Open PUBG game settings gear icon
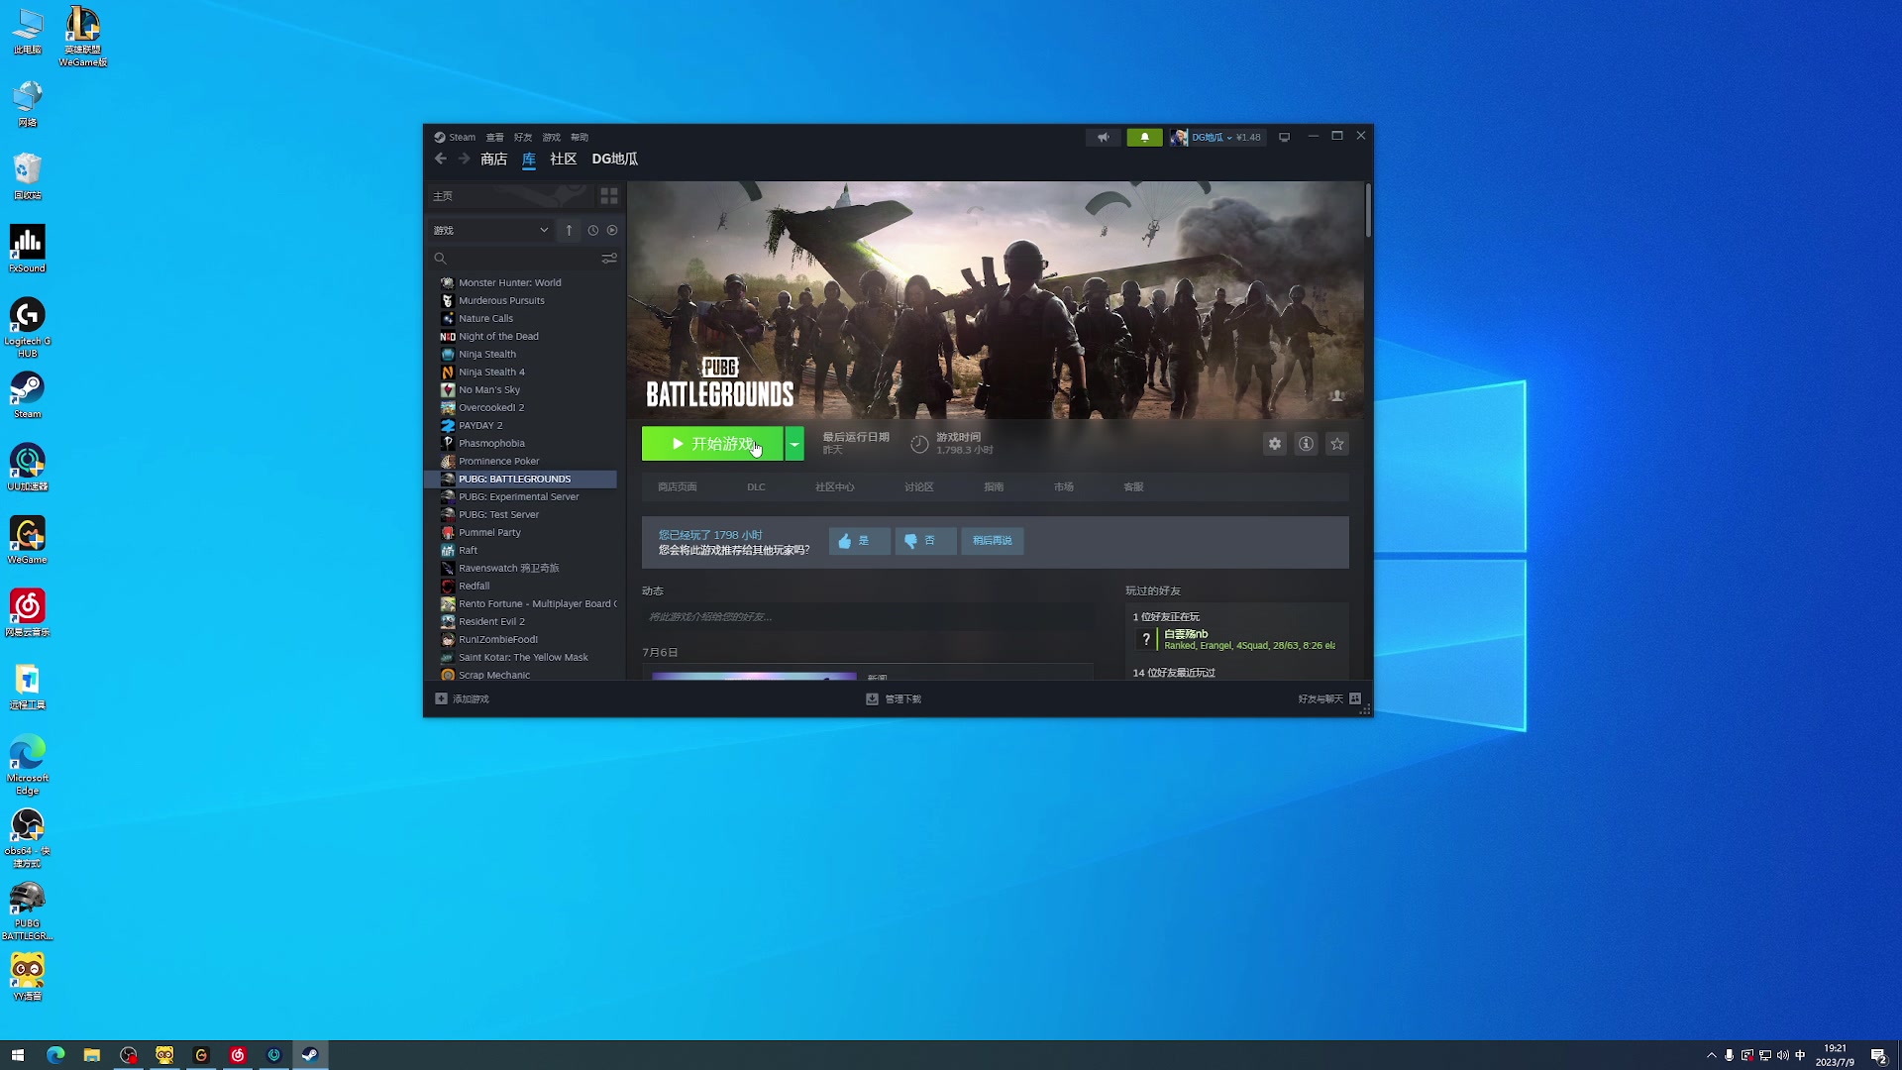 tap(1275, 444)
